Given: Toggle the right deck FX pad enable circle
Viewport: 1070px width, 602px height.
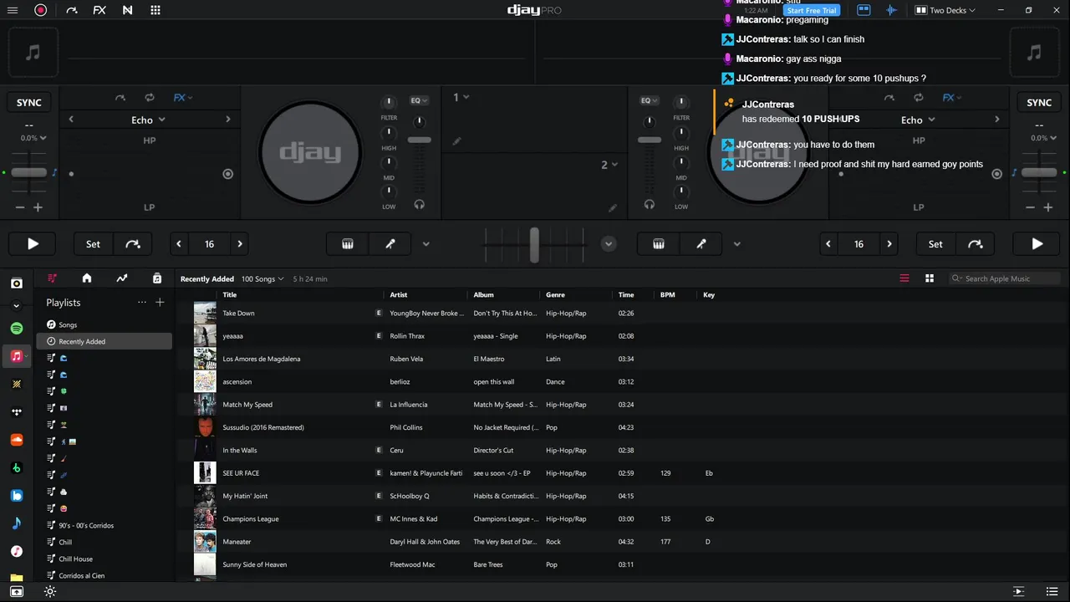Looking at the screenshot, I should click(x=996, y=174).
